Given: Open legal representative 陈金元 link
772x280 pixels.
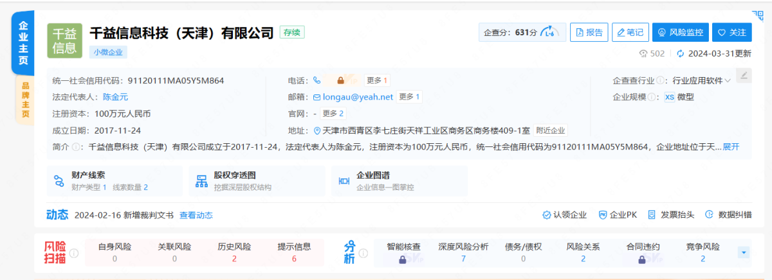Looking at the screenshot, I should (x=116, y=97).
